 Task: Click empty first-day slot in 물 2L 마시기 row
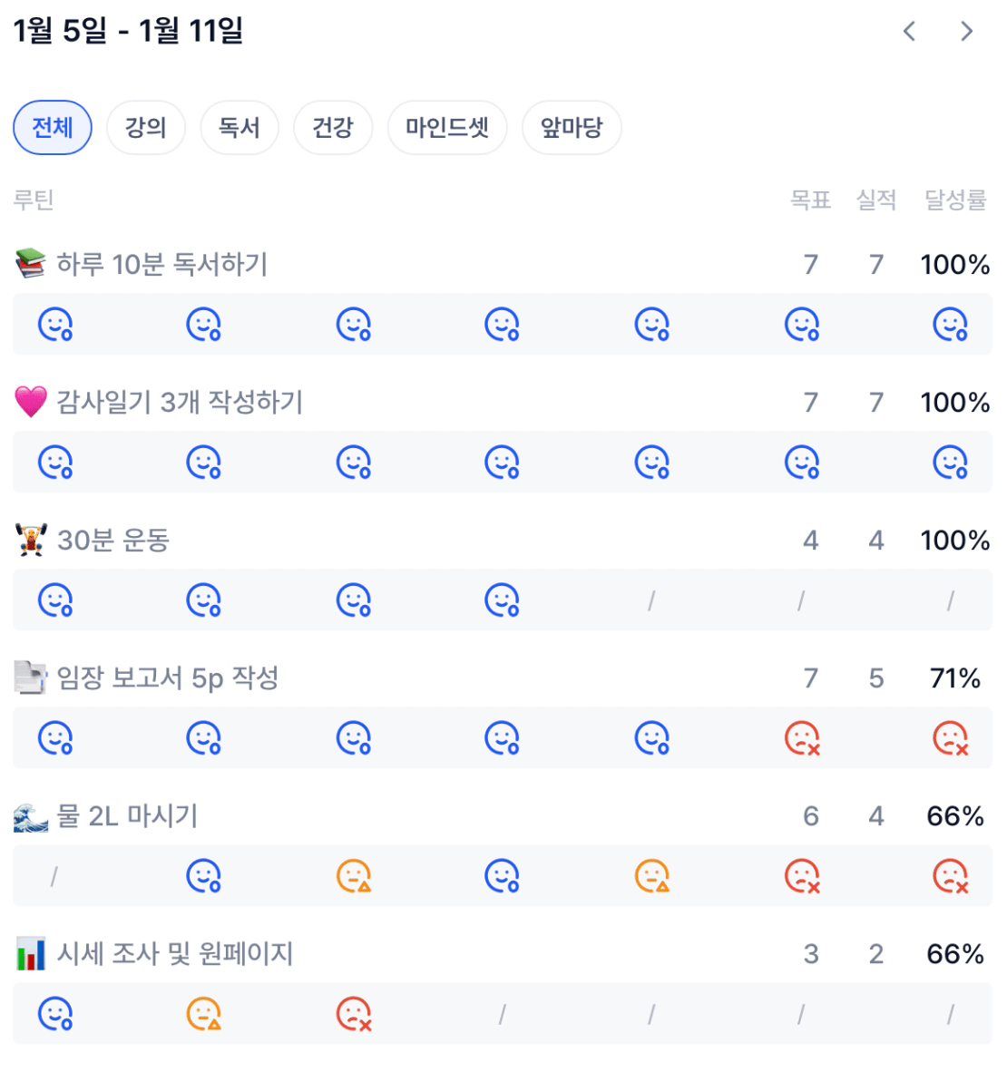point(54,876)
